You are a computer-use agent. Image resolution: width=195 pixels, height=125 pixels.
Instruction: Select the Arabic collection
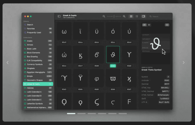(x=38, y=41)
